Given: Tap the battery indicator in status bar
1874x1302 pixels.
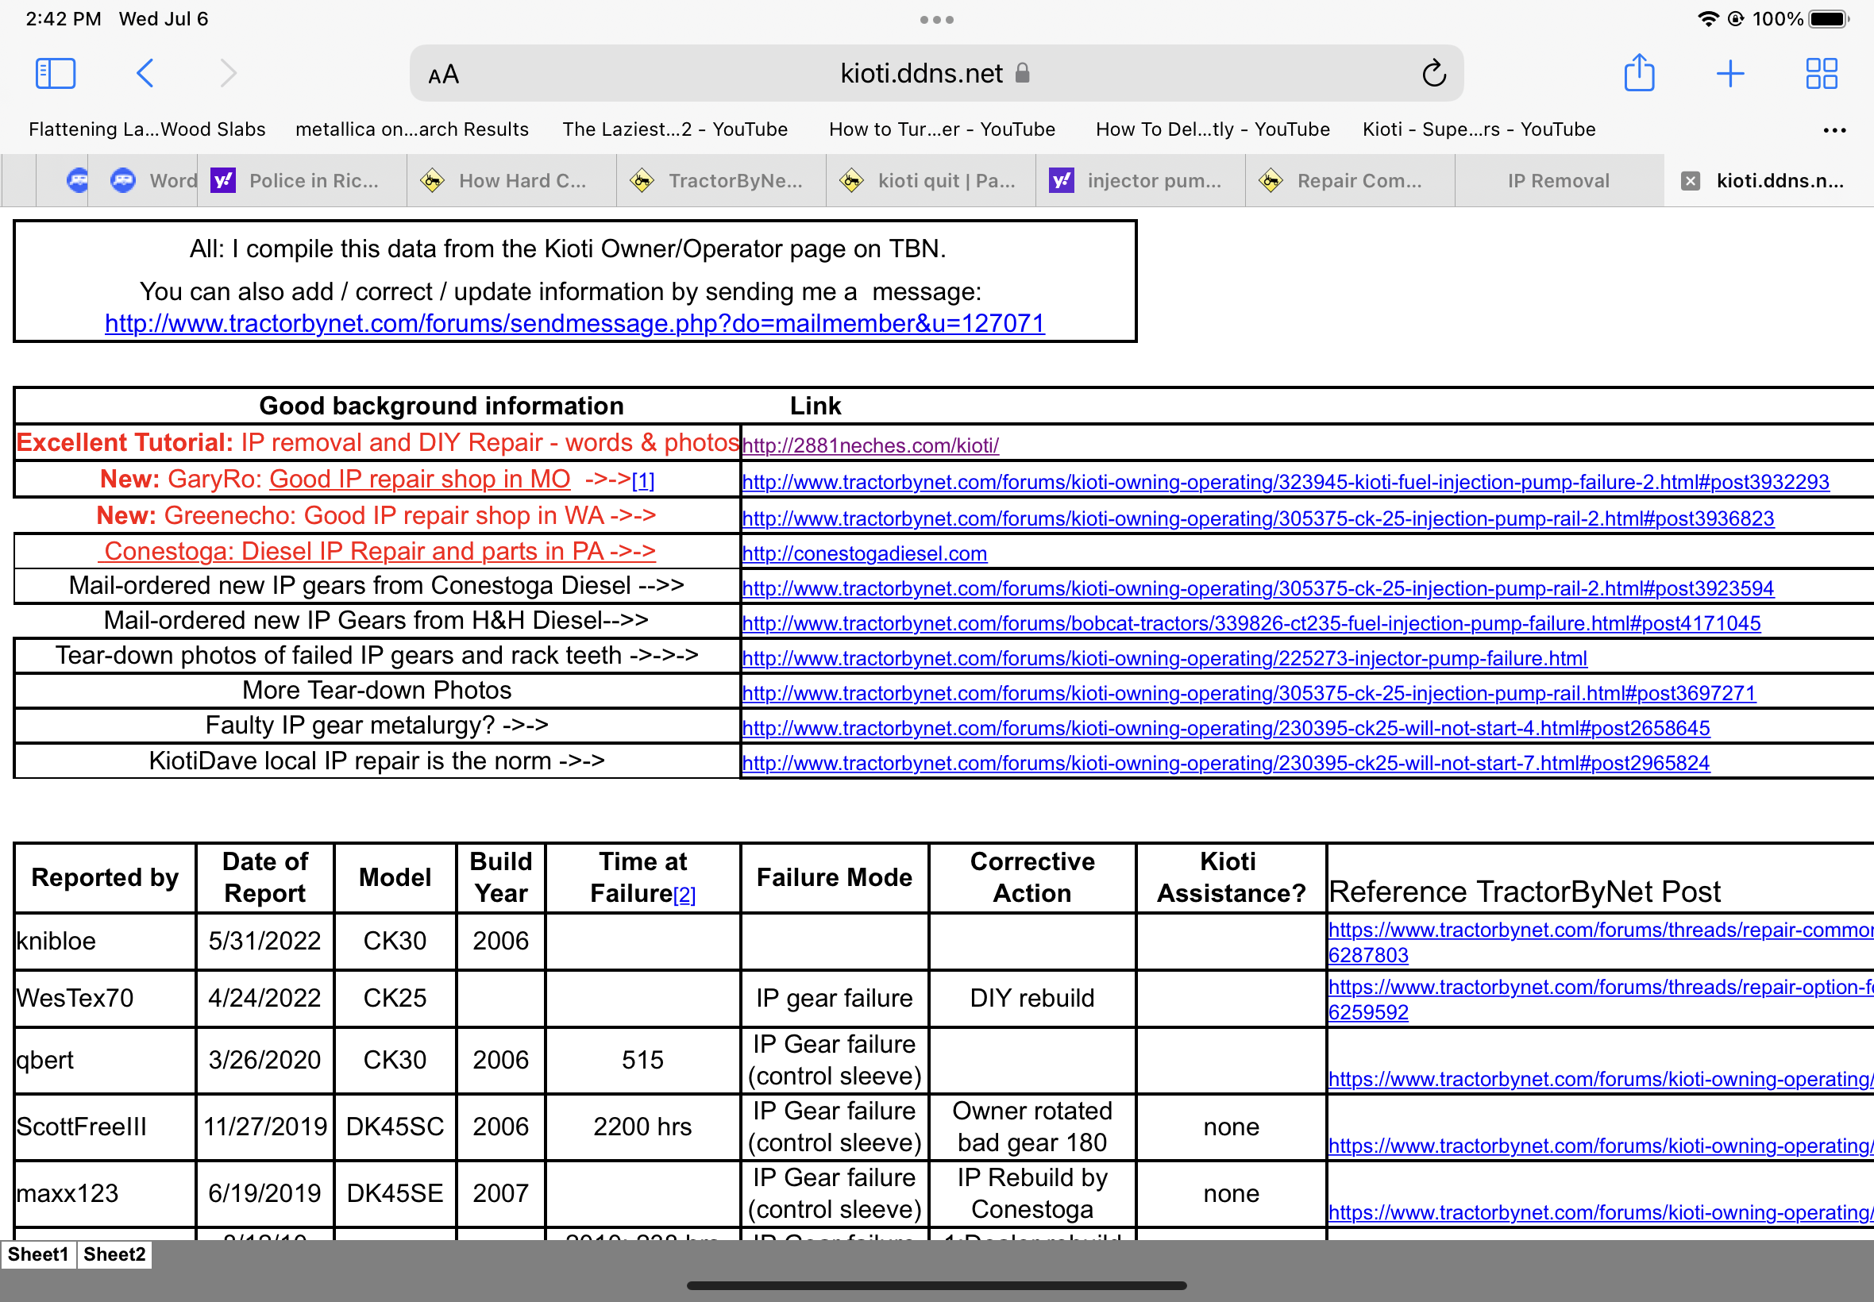Looking at the screenshot, I should pyautogui.click(x=1829, y=19).
